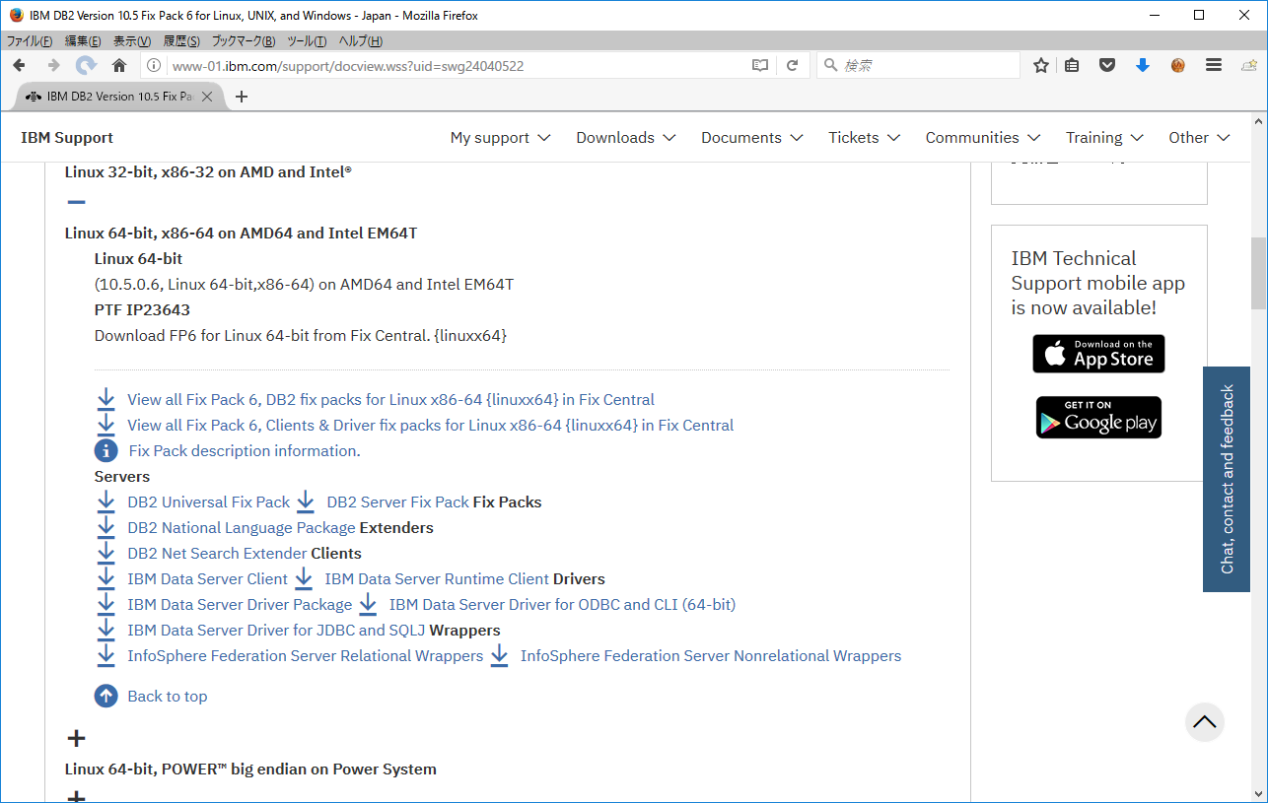Open the Chat, contact and feedback side tab
The width and height of the screenshot is (1268, 803).
[x=1227, y=480]
